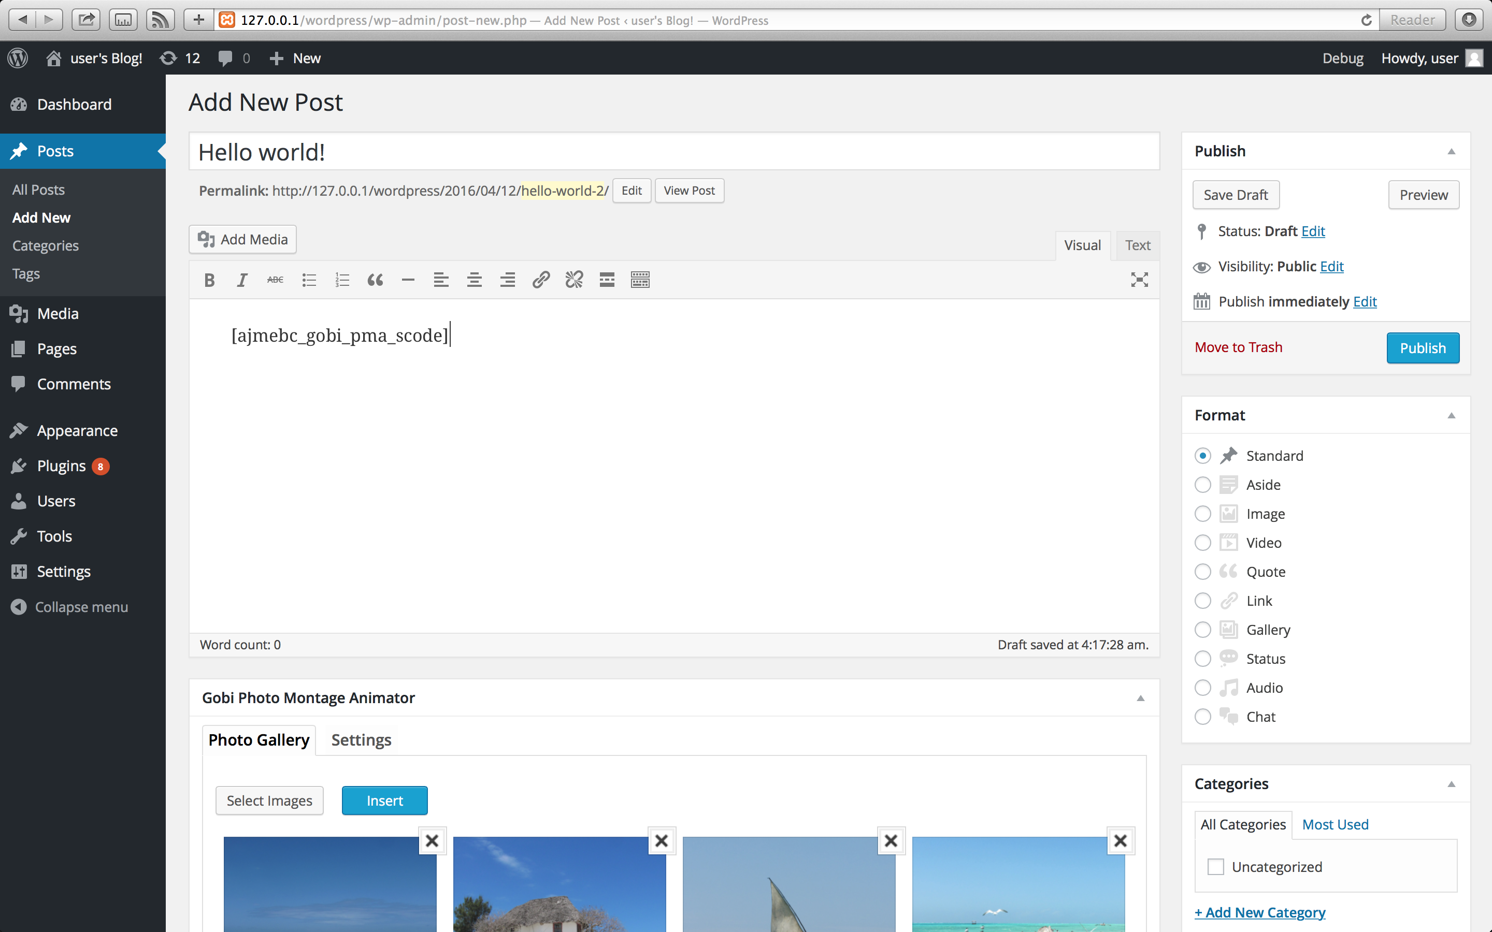Apply italic formatting in the editor
Viewport: 1492px width, 932px height.
pos(242,281)
